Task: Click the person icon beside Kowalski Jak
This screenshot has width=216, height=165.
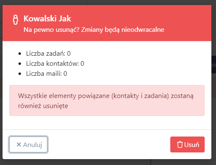Action: pyautogui.click(x=16, y=20)
